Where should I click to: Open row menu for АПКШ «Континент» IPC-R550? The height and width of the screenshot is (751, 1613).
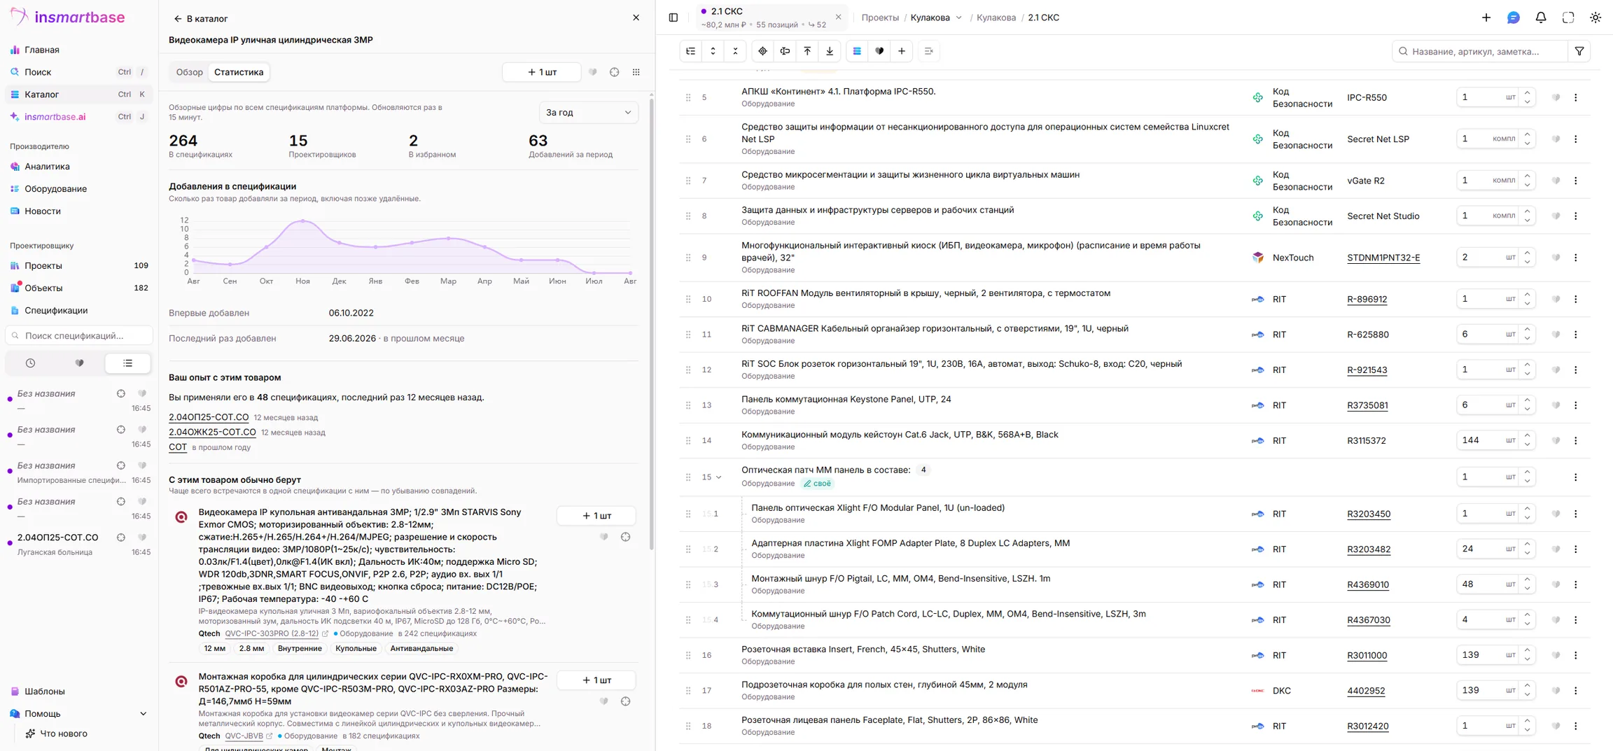coord(1576,97)
